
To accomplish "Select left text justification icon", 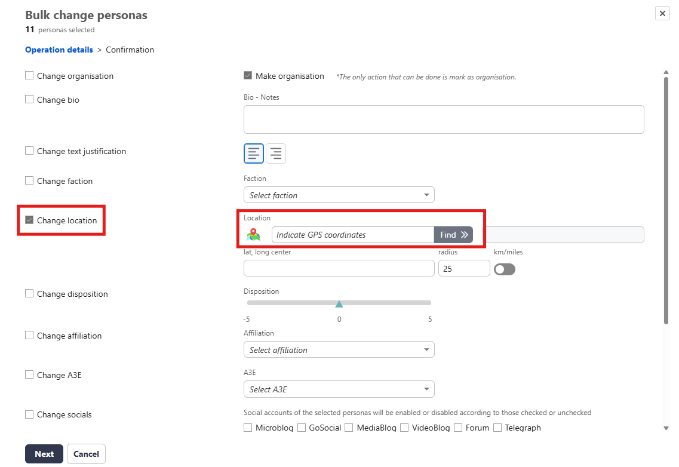I will (x=254, y=153).
